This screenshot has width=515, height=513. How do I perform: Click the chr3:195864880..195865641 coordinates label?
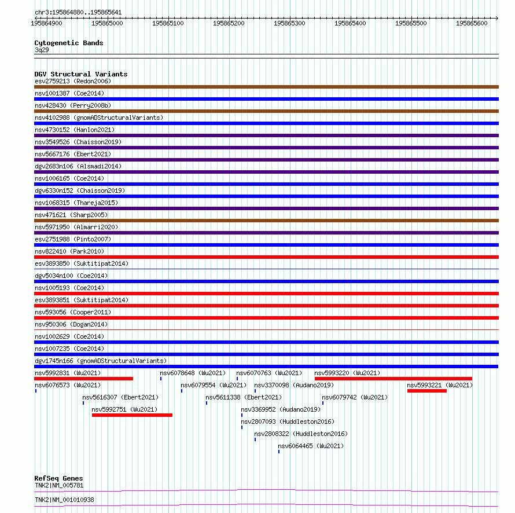[x=78, y=13]
